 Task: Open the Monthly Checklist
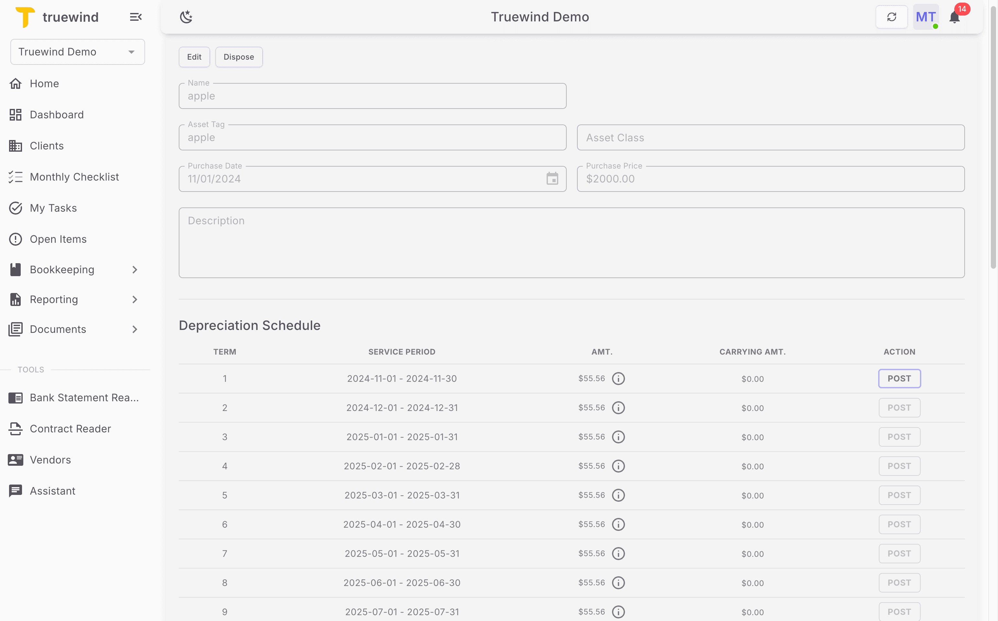[74, 177]
